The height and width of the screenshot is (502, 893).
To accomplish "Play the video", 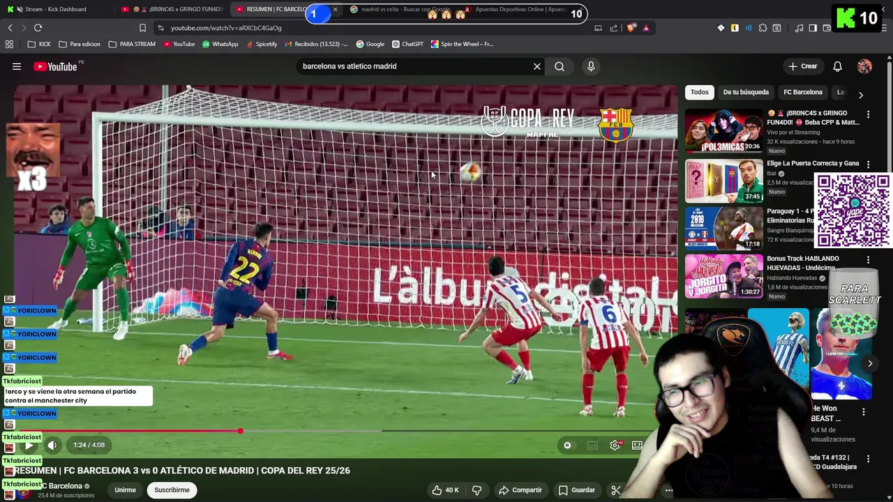I will point(29,445).
